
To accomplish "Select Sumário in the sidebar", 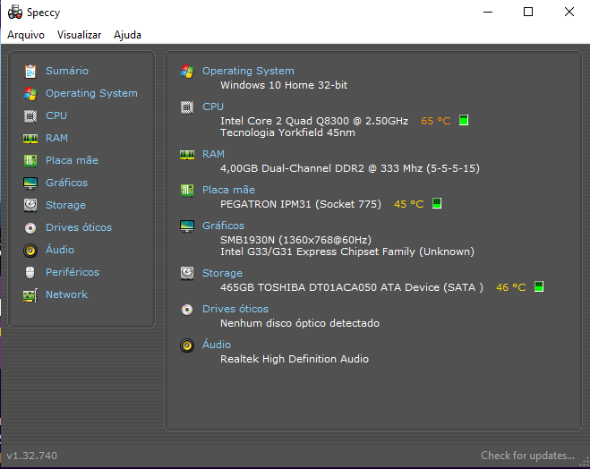I will (x=67, y=71).
